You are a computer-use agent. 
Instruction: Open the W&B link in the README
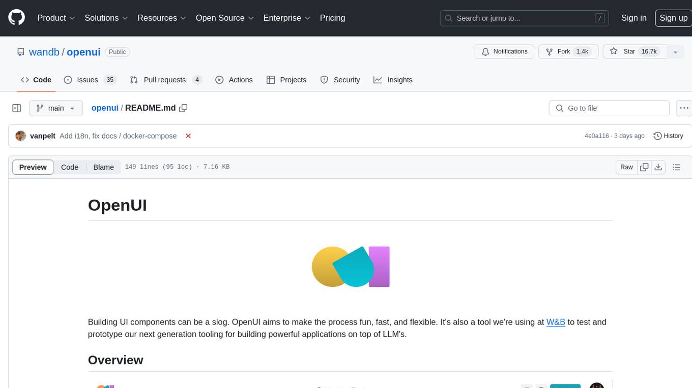[x=556, y=322]
